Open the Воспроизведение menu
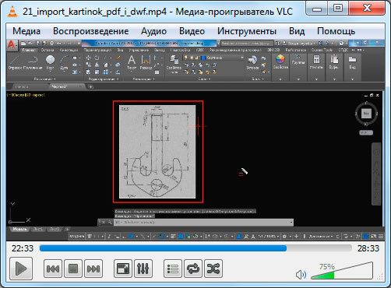The image size is (391, 288). pyautogui.click(x=91, y=31)
